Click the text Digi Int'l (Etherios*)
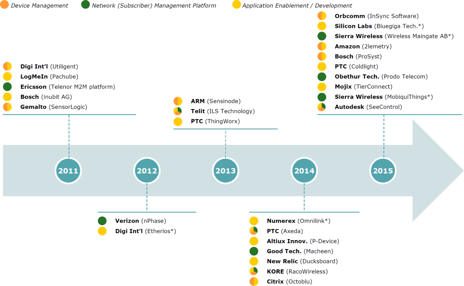Screen dimensions: 464x286 point(146,231)
